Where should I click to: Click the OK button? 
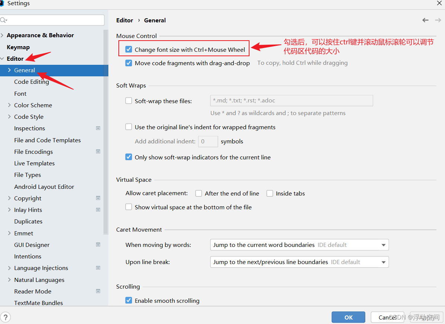[x=349, y=317]
